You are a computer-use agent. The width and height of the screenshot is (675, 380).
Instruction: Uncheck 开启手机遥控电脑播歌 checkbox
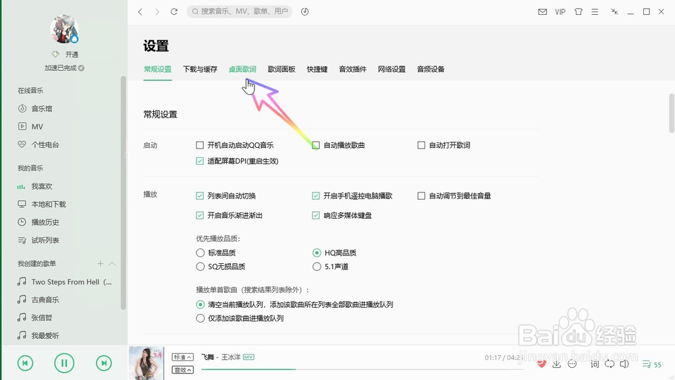point(316,196)
